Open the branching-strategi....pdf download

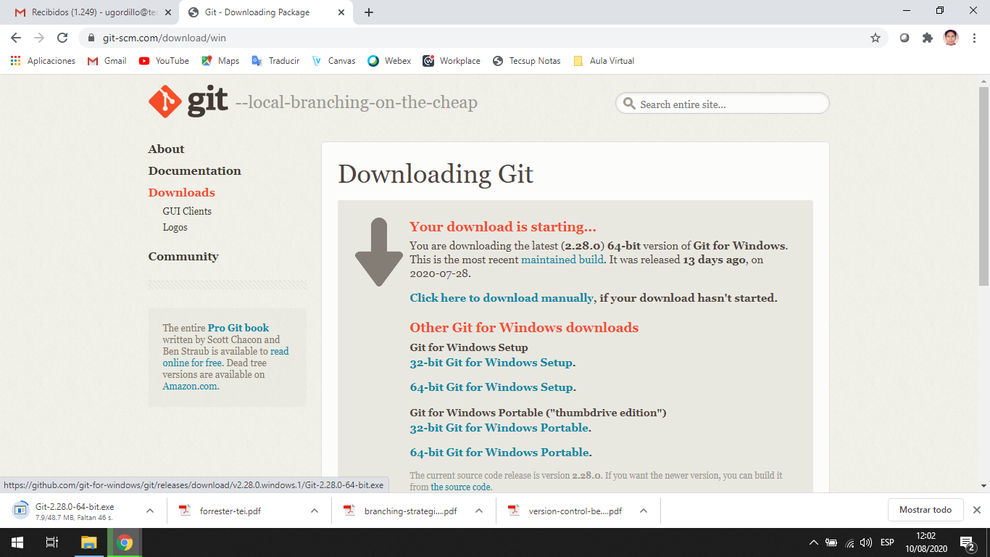pyautogui.click(x=410, y=511)
